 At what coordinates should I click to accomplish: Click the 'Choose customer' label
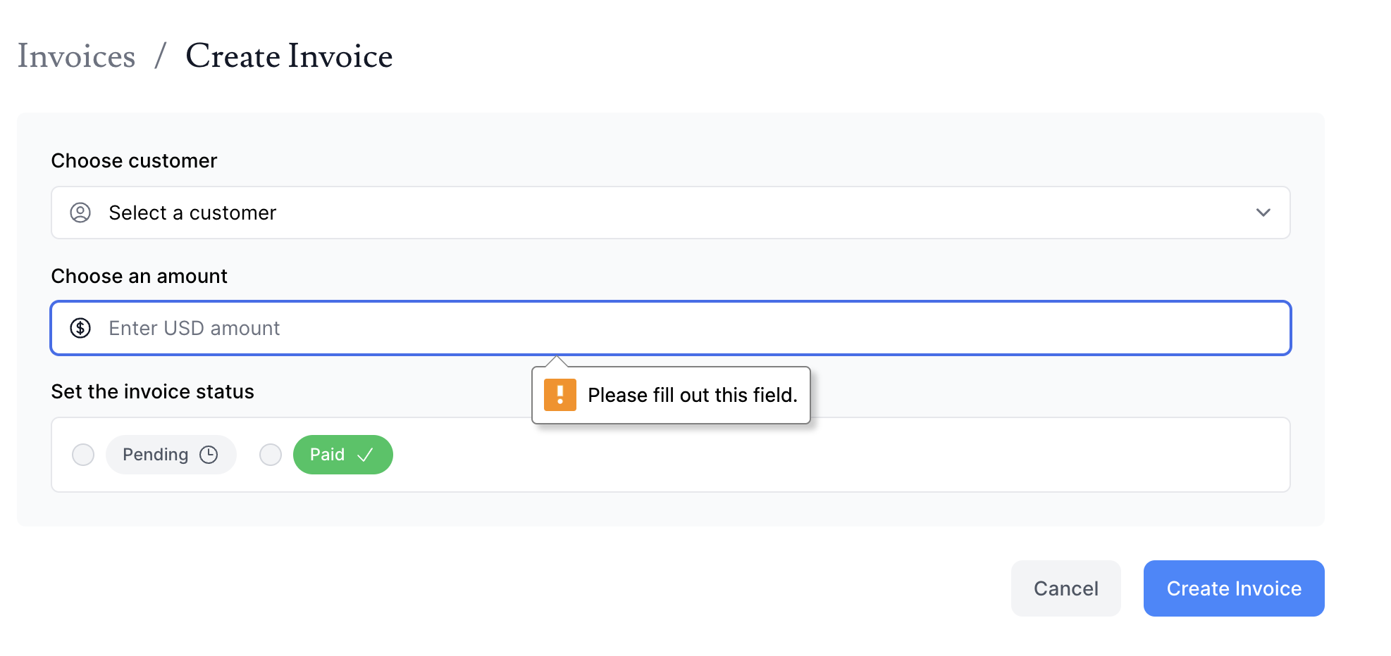click(x=134, y=161)
